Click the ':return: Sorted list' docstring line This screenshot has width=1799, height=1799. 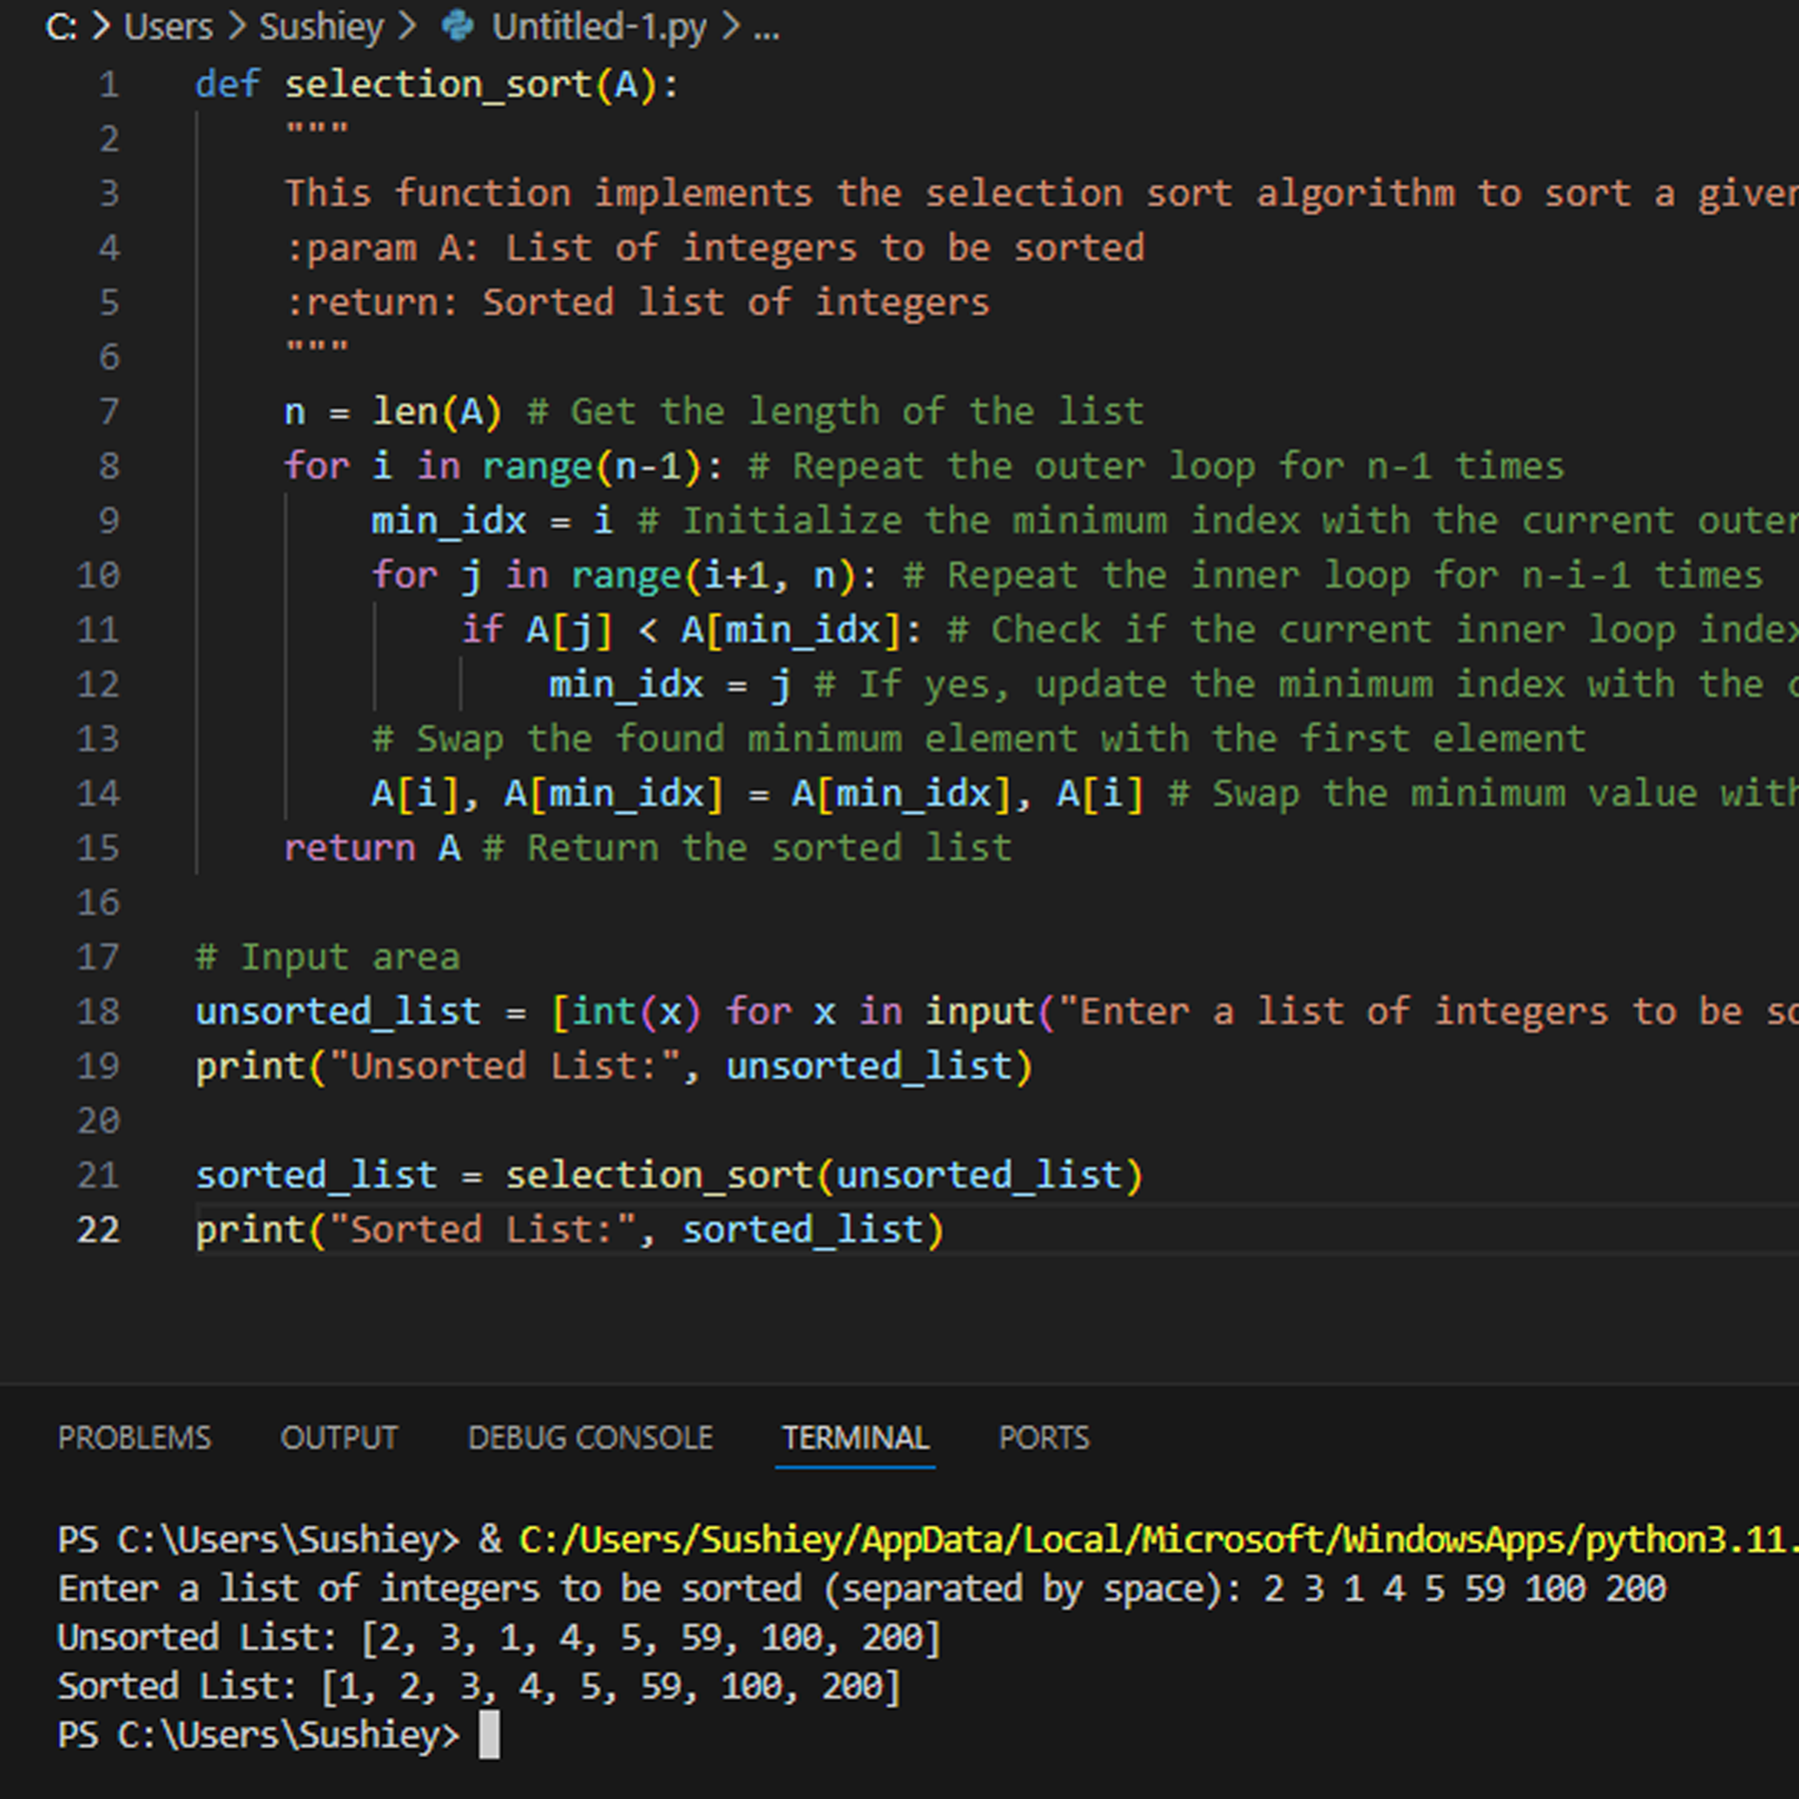point(638,302)
